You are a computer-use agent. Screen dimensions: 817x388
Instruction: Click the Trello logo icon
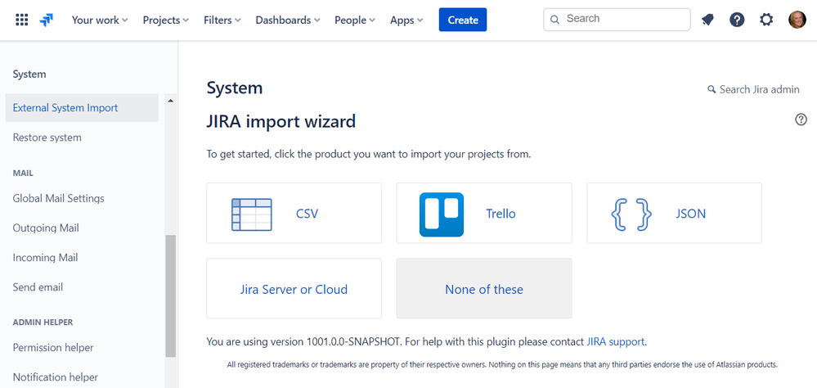point(442,214)
